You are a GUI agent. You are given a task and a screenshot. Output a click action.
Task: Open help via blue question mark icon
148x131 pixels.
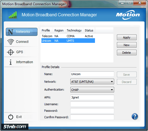[x=135, y=116]
